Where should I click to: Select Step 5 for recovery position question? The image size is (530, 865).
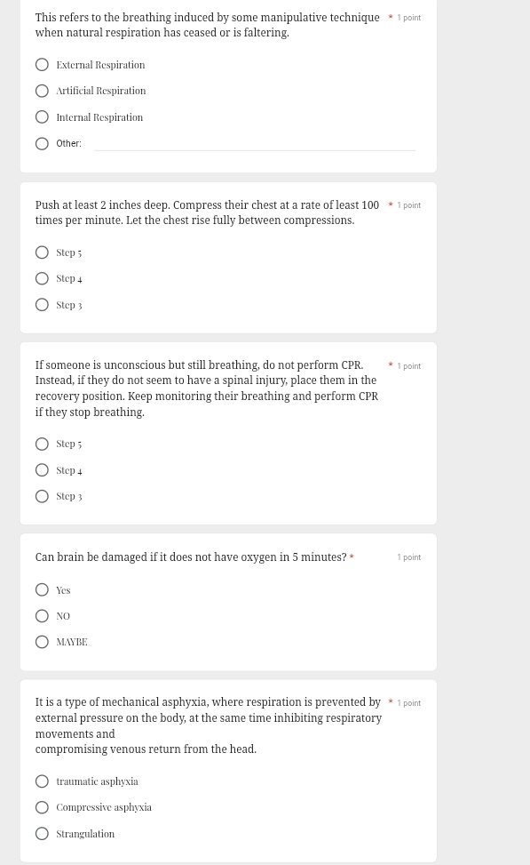42,445
